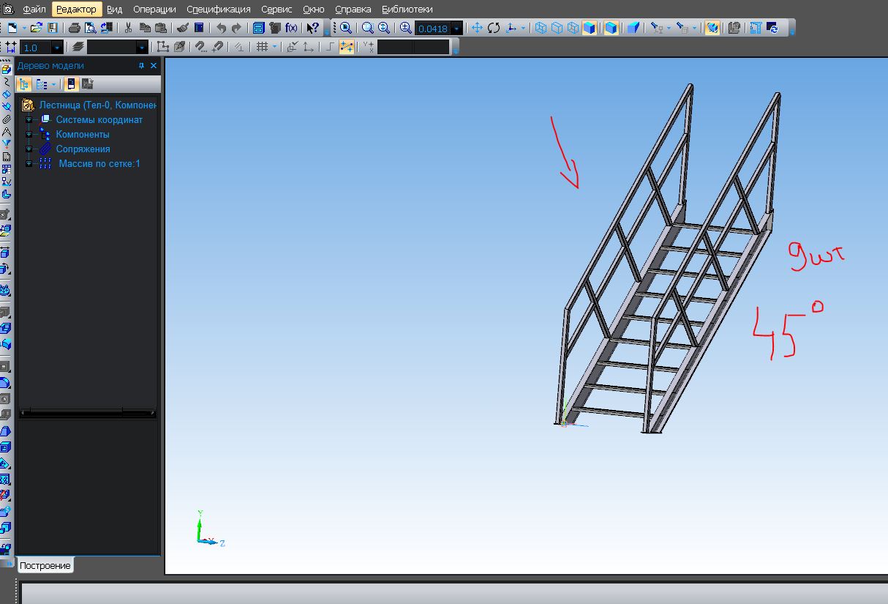Open layer selection dropdown
Image resolution: width=888 pixels, height=604 pixels.
[x=142, y=47]
